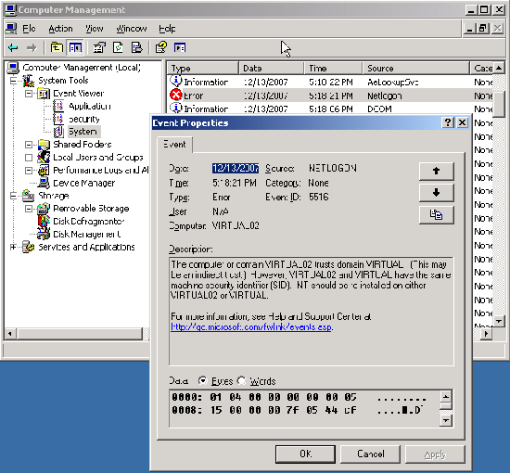Click scroll down arrow of data bytes box

tap(446, 420)
